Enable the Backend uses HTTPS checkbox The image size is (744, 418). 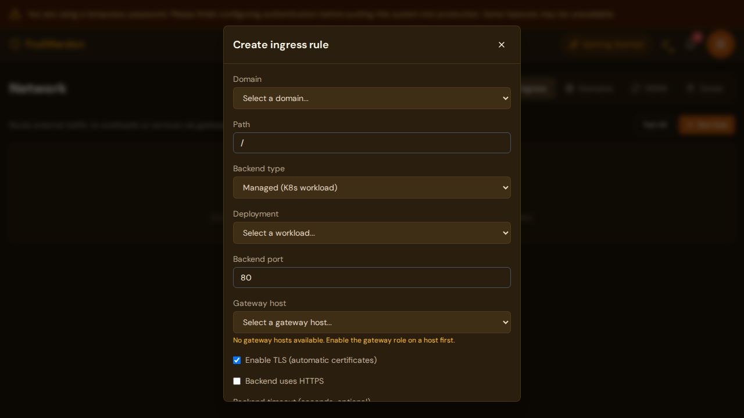pos(237,381)
